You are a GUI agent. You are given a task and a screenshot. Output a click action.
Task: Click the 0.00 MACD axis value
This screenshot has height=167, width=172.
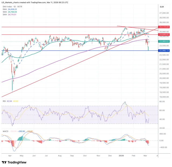point(161,141)
